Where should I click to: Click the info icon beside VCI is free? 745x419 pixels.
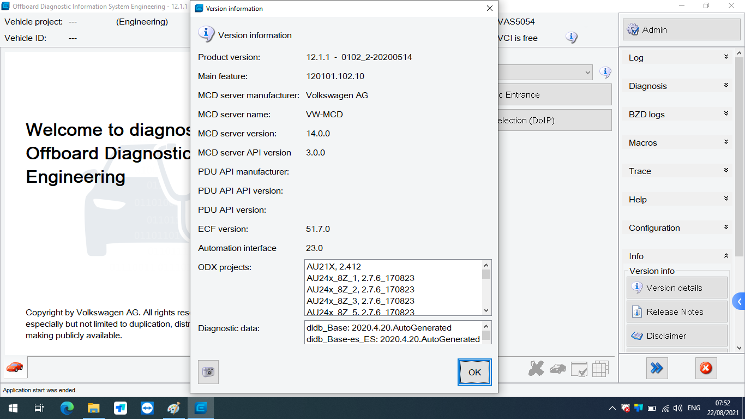[x=571, y=38]
